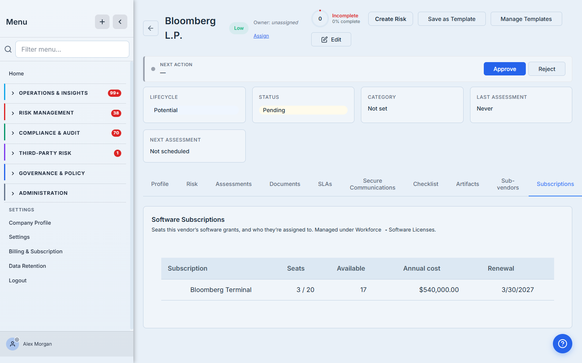Expand Operations & Insights chevron
This screenshot has height=363, width=582.
pyautogui.click(x=13, y=93)
